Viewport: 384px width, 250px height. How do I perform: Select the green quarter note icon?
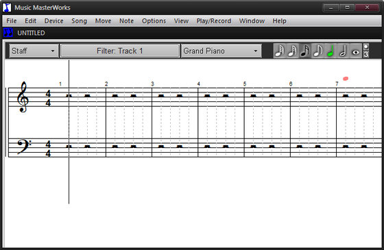tap(331, 51)
